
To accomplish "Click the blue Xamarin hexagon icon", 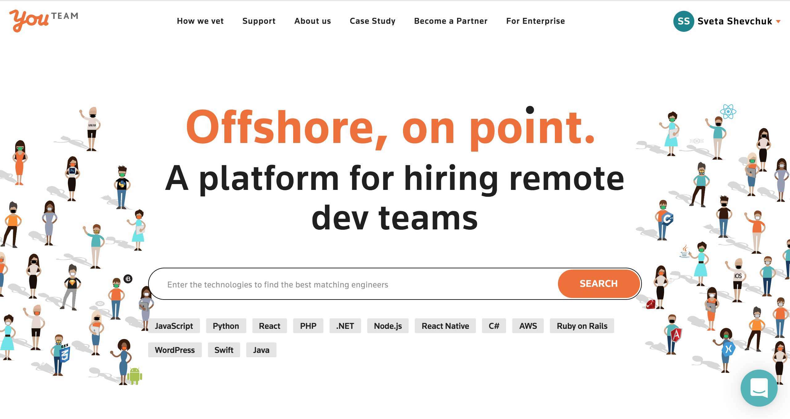I will [x=728, y=349].
